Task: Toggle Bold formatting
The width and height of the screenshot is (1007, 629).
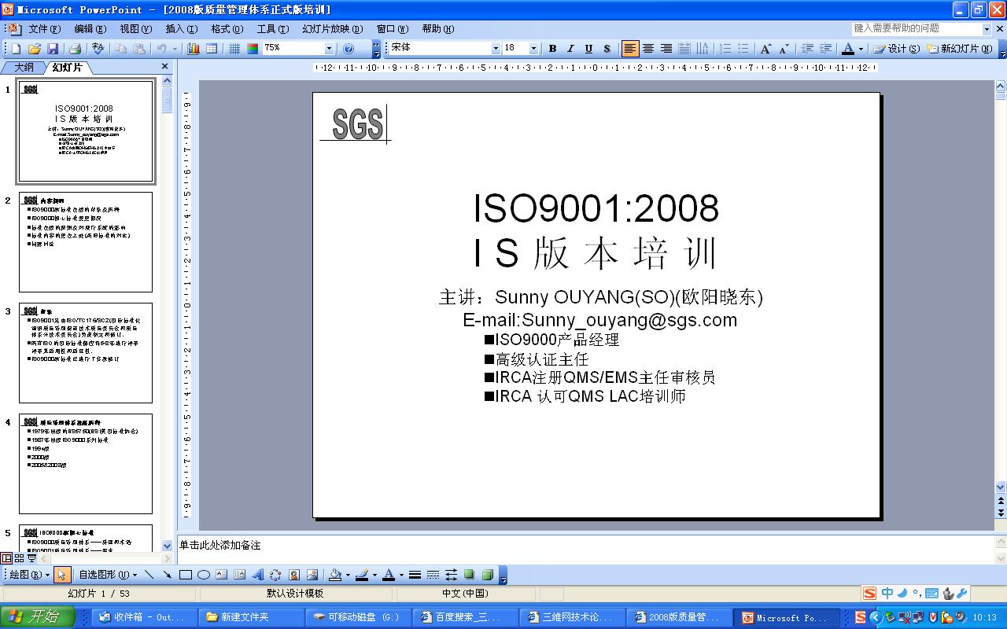Action: (x=552, y=49)
